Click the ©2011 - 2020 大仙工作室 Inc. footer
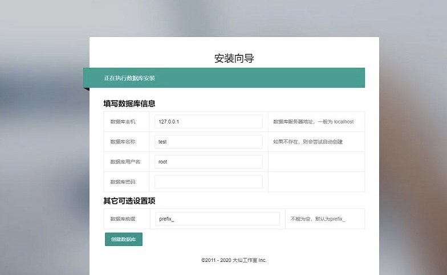Viewport: 447px width, 275px height. coord(234,260)
